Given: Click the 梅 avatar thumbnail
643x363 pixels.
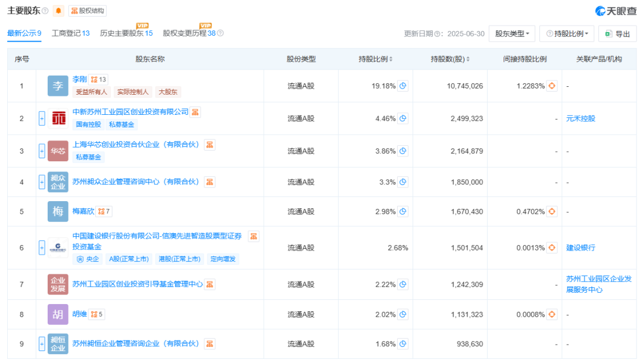Looking at the screenshot, I should tap(58, 211).
